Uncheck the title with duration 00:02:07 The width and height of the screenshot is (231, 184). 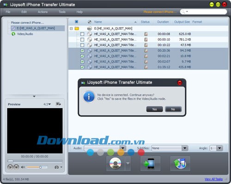(x=82, y=61)
